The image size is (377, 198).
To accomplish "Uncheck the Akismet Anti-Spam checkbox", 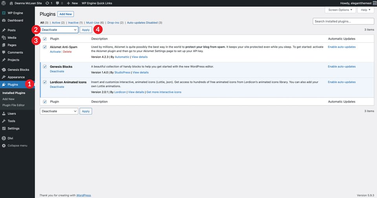I will coord(45,47).
